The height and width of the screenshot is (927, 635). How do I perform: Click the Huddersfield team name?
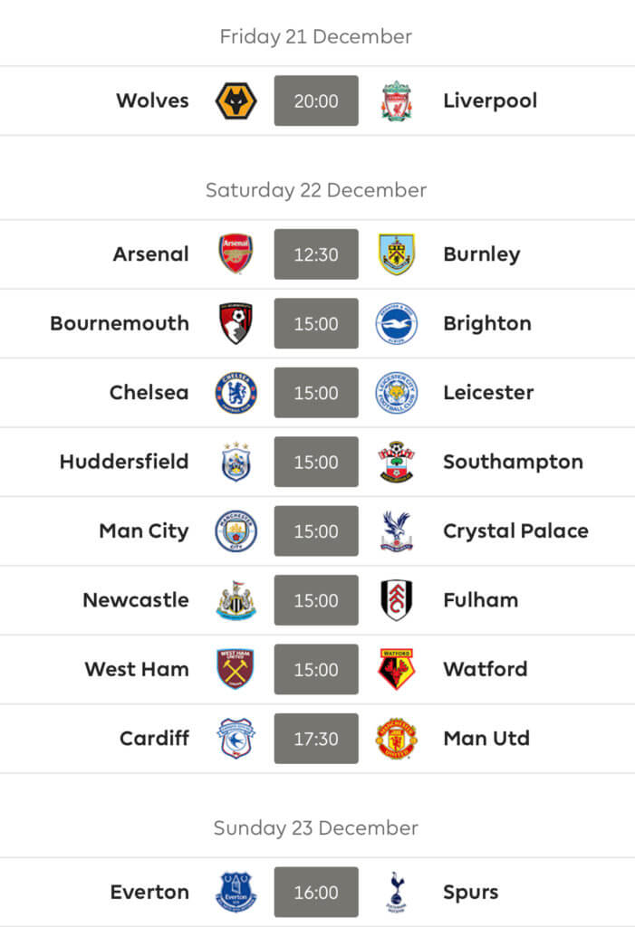click(x=124, y=461)
